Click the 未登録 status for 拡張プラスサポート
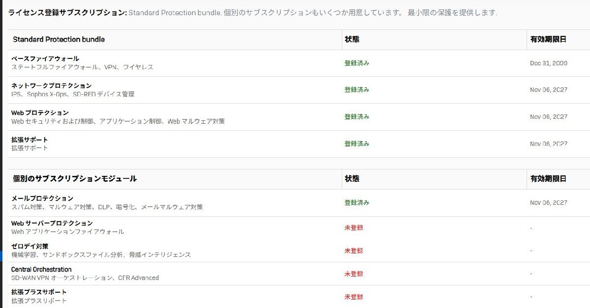 point(353,297)
